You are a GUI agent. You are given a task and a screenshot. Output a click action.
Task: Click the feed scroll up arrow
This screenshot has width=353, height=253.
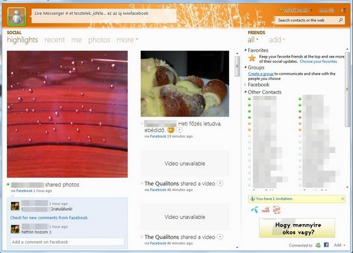tap(237, 54)
